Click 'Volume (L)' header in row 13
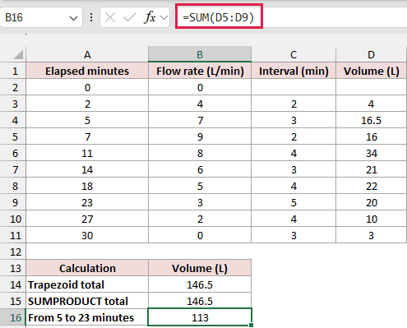Screen dimensions: 407x328 pos(200,268)
